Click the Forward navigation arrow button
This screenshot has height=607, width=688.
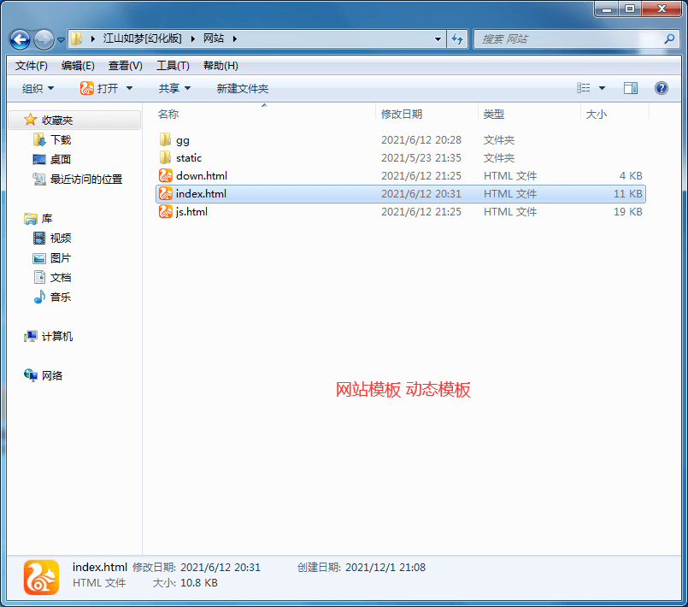tap(44, 39)
